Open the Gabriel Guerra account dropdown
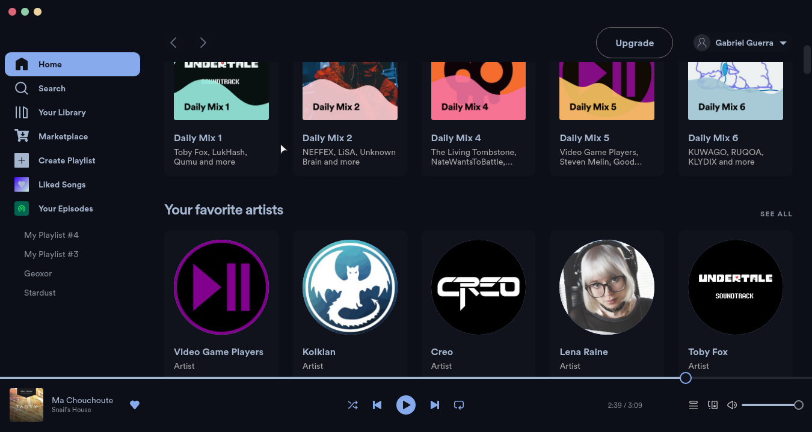This screenshot has width=812, height=432. click(x=740, y=43)
